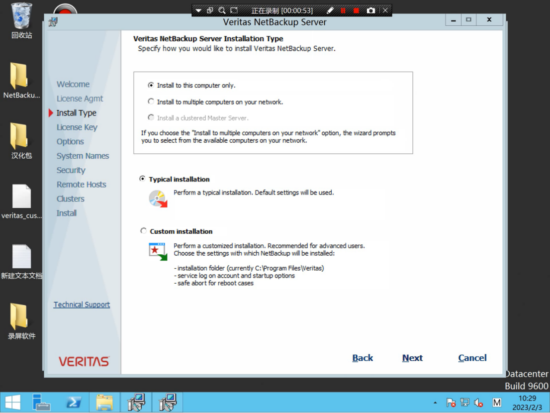Select the pencil annotation tool in recorder bar
This screenshot has width=550, height=413.
(330, 10)
